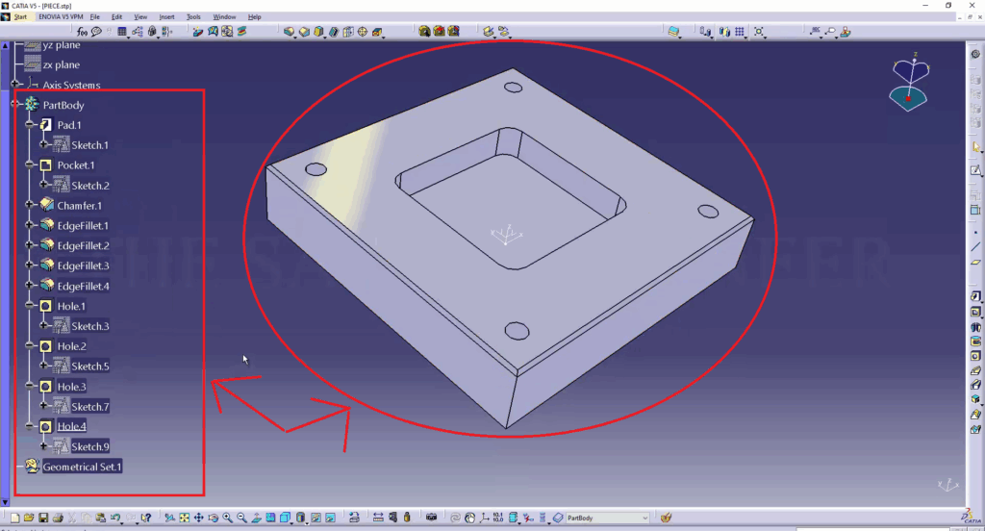Expand the EdgeFillet.1 tree node
Image resolution: width=985 pixels, height=531 pixels.
point(30,226)
